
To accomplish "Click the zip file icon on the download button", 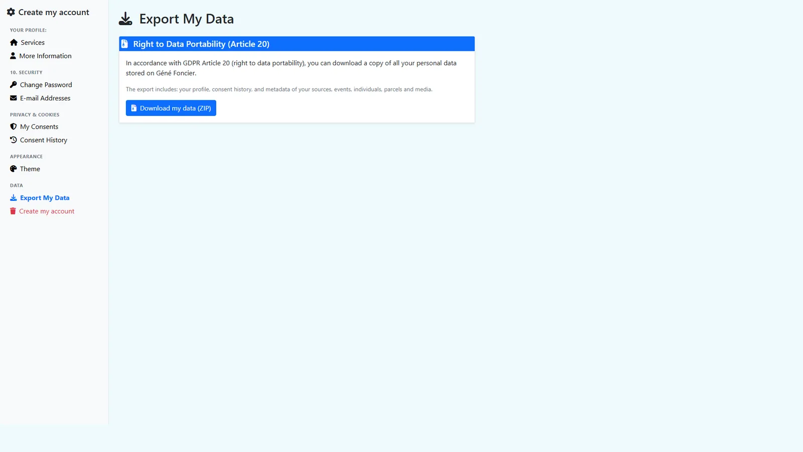I will [x=134, y=108].
